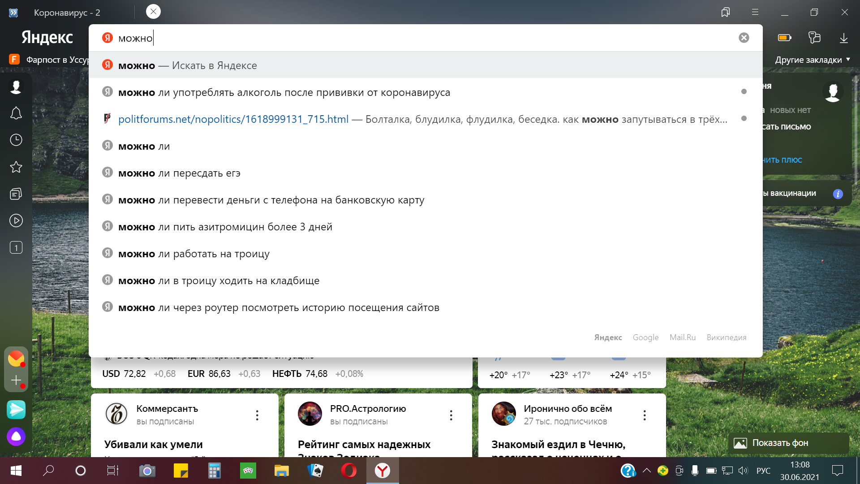Show hidden tray icons chevron

click(646, 471)
